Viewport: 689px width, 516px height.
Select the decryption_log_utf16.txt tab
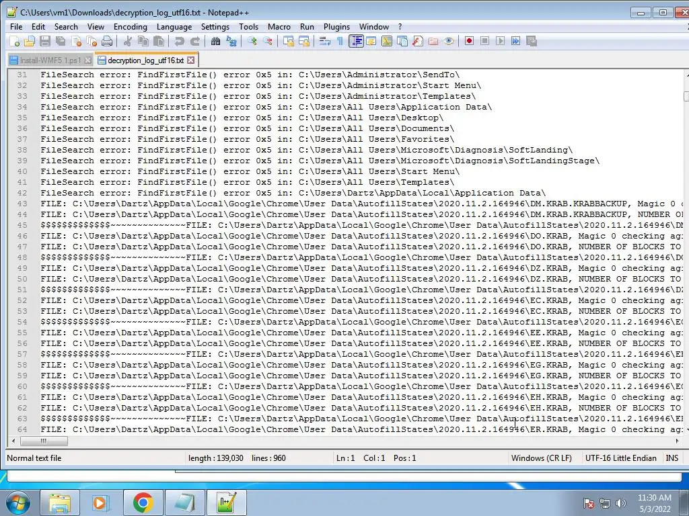pos(145,60)
